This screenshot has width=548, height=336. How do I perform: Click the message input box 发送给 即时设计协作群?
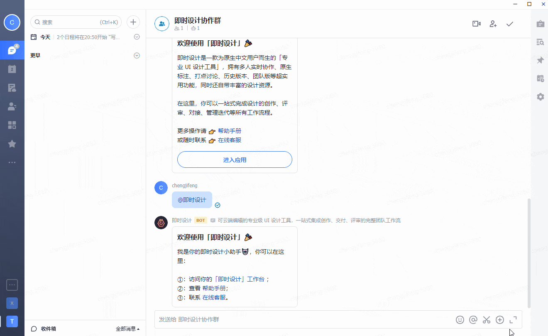pos(305,319)
